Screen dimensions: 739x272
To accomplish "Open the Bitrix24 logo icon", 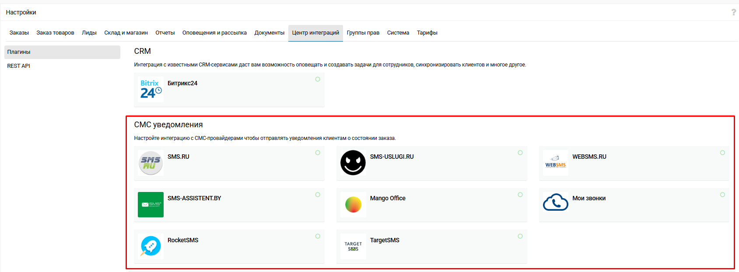I will pos(151,89).
